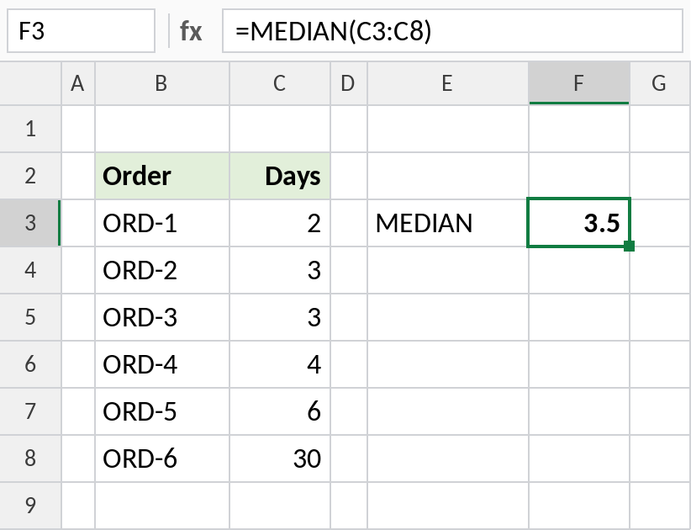Select row 8 header
691x530 pixels.
tap(30, 458)
